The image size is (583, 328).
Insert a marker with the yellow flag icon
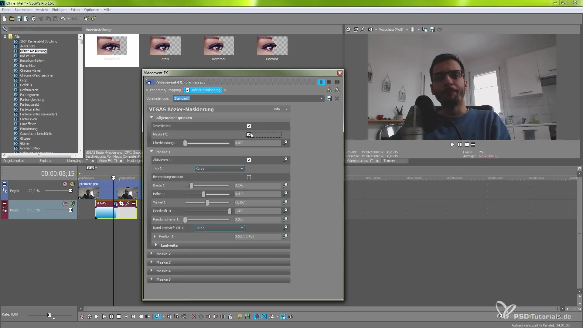[240, 316]
